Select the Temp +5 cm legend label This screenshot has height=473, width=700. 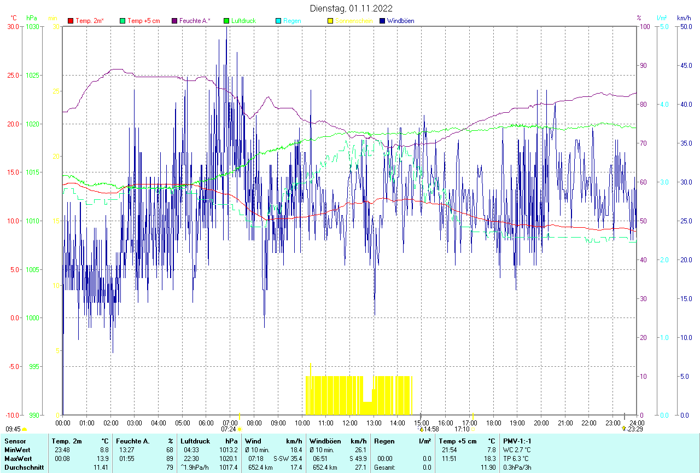(144, 21)
